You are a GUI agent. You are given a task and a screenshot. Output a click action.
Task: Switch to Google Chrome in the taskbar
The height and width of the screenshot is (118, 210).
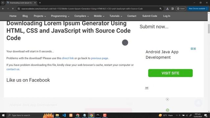coord(91,115)
